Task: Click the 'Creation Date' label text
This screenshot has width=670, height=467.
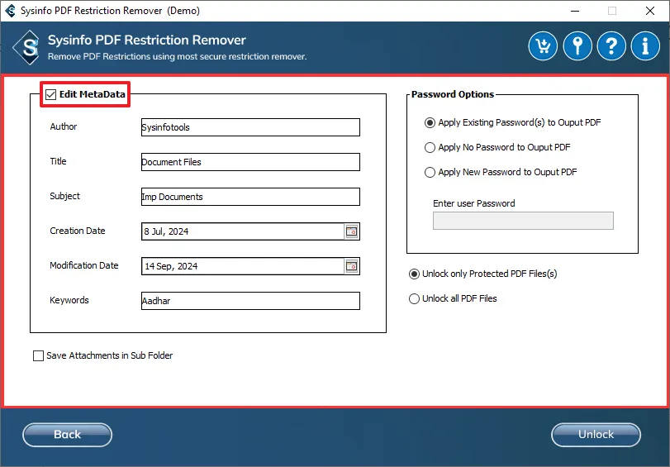Action: coord(78,231)
